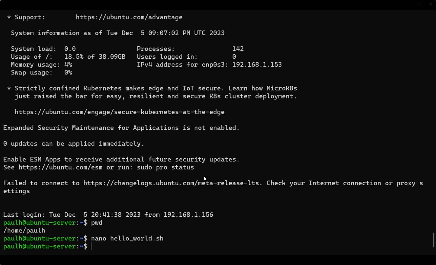Viewport: 436px width, 265px height.
Task: Click the ubuntu.com/advantage support link
Action: click(129, 17)
